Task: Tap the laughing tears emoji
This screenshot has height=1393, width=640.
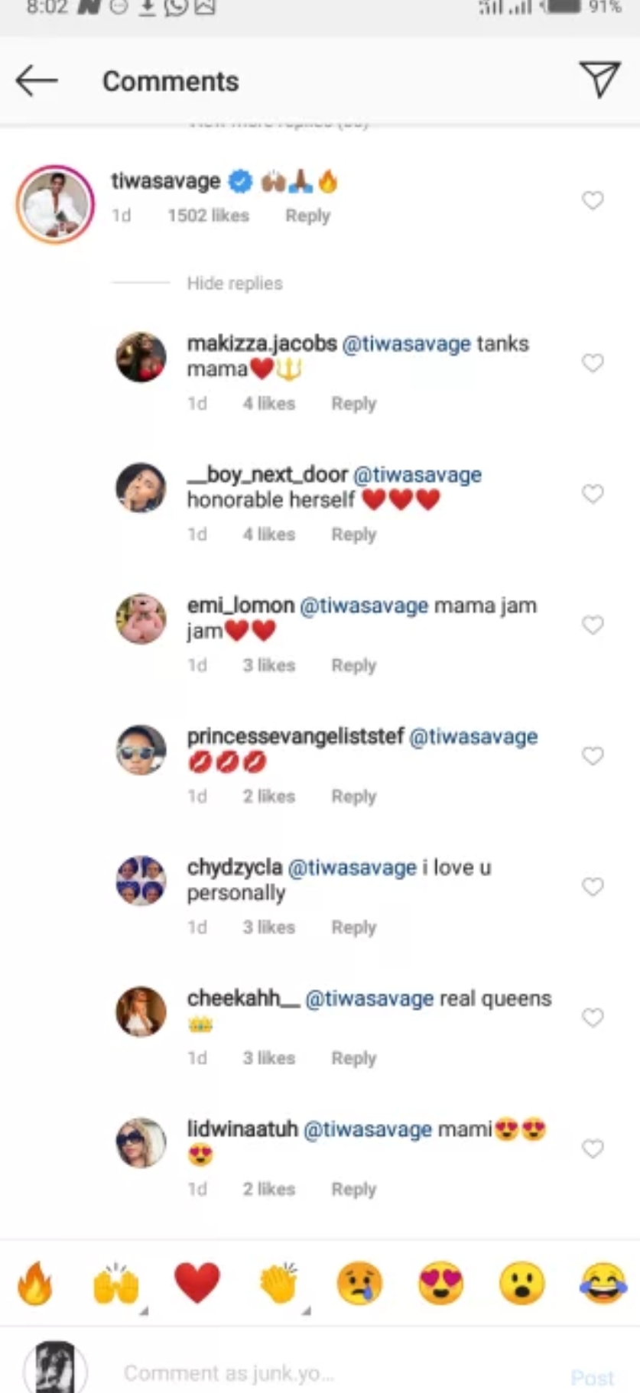Action: click(603, 1282)
